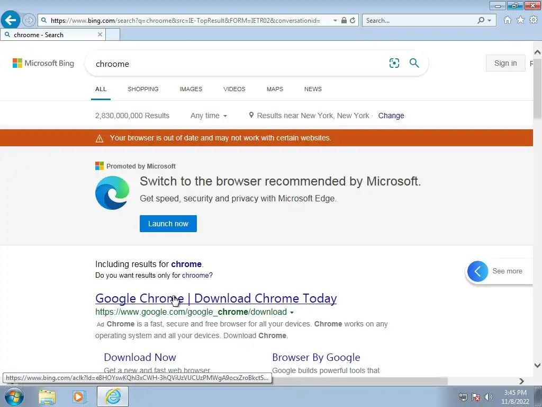This screenshot has width=542, height=407.
Task: Click the Internet Explorer taskbar icon
Action: pyautogui.click(x=113, y=396)
